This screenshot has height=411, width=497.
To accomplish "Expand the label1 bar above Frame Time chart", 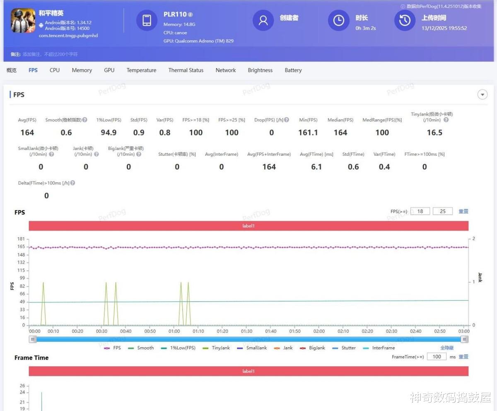I will click(248, 371).
